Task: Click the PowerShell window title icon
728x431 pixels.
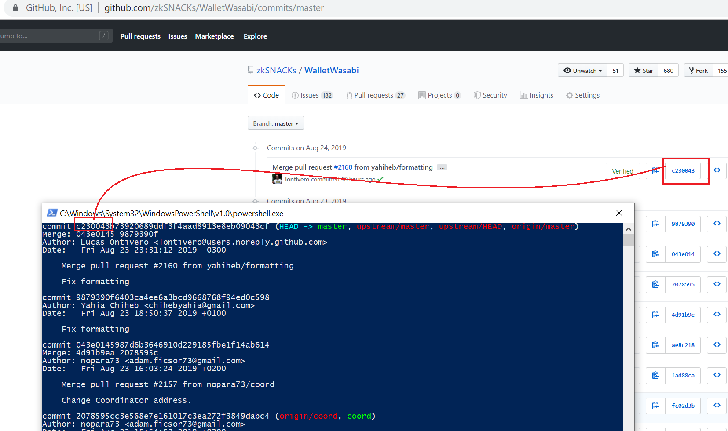Action: [x=52, y=213]
